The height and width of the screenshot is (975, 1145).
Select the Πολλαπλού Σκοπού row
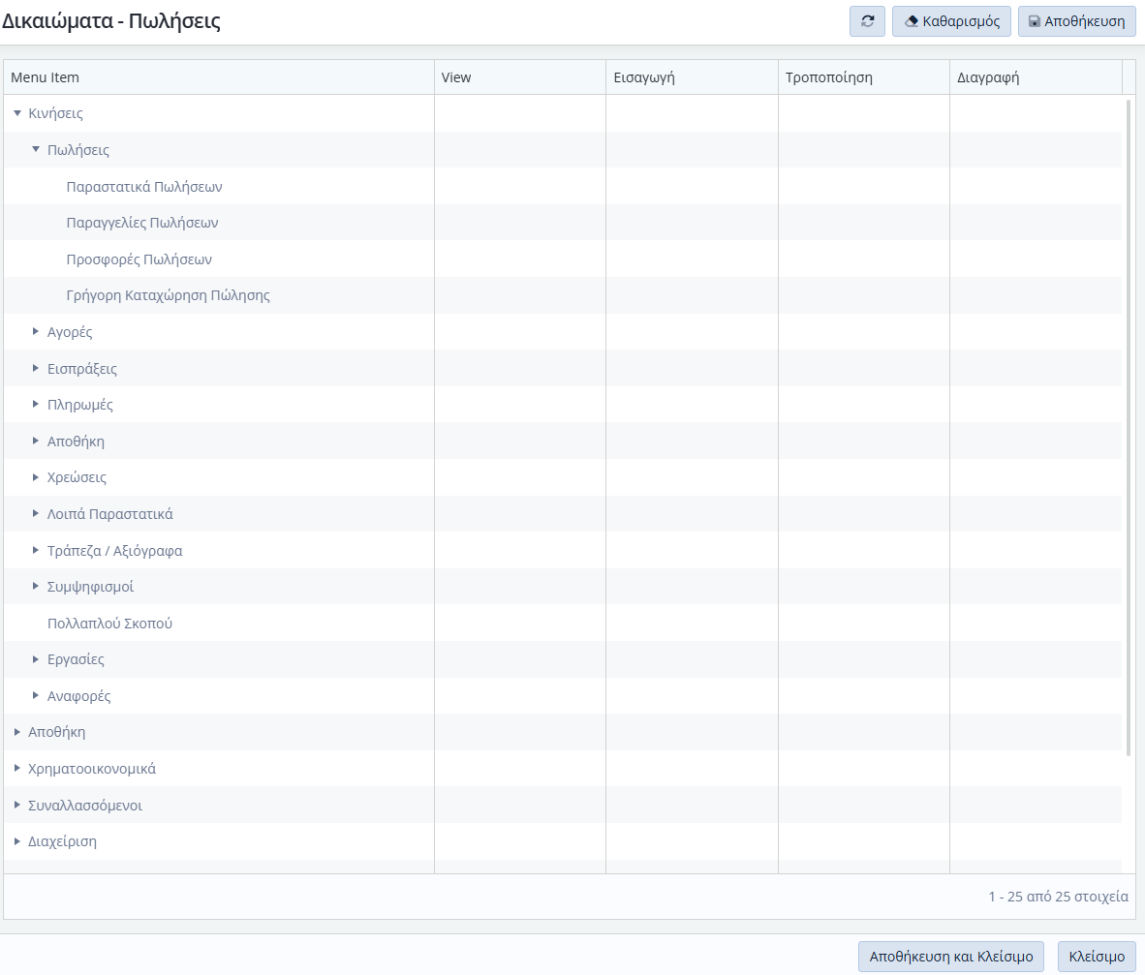[x=562, y=624]
